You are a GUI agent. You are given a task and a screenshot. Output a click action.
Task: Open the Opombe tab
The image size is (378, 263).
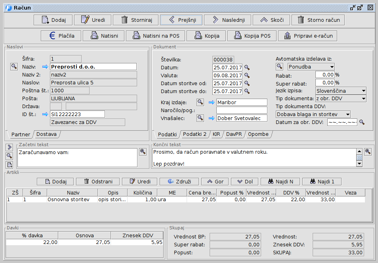[258, 134]
